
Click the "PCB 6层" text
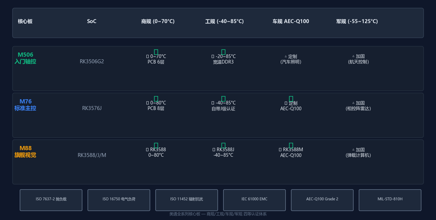click(156, 62)
